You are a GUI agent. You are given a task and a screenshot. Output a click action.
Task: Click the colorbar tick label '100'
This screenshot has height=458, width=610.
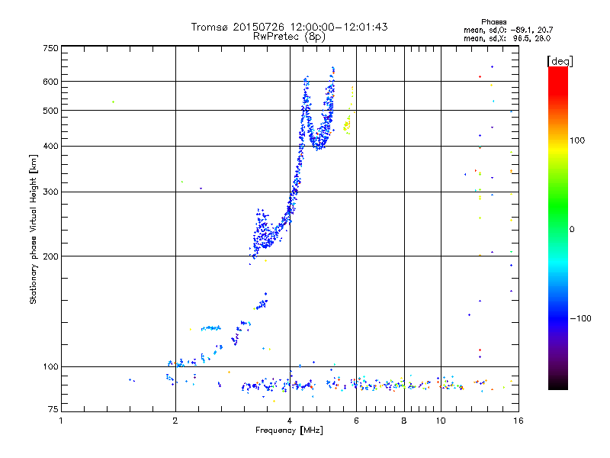[577, 140]
